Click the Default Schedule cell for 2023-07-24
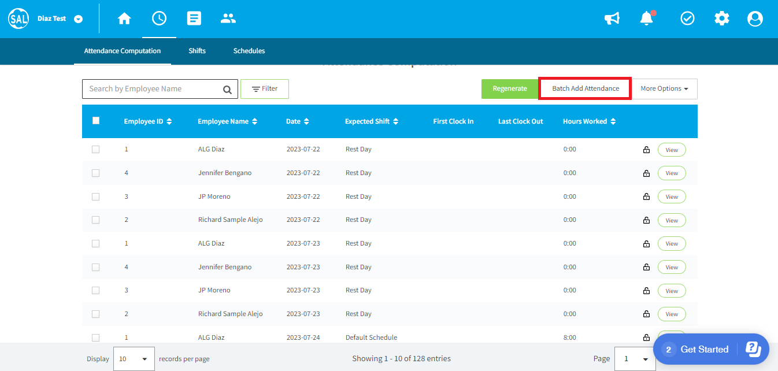The image size is (778, 371). pyautogui.click(x=371, y=337)
